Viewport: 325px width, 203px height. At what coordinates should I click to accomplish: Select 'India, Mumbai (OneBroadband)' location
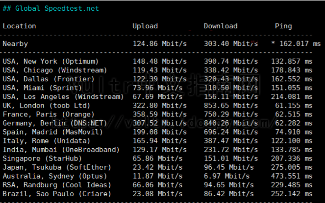coord(61,150)
